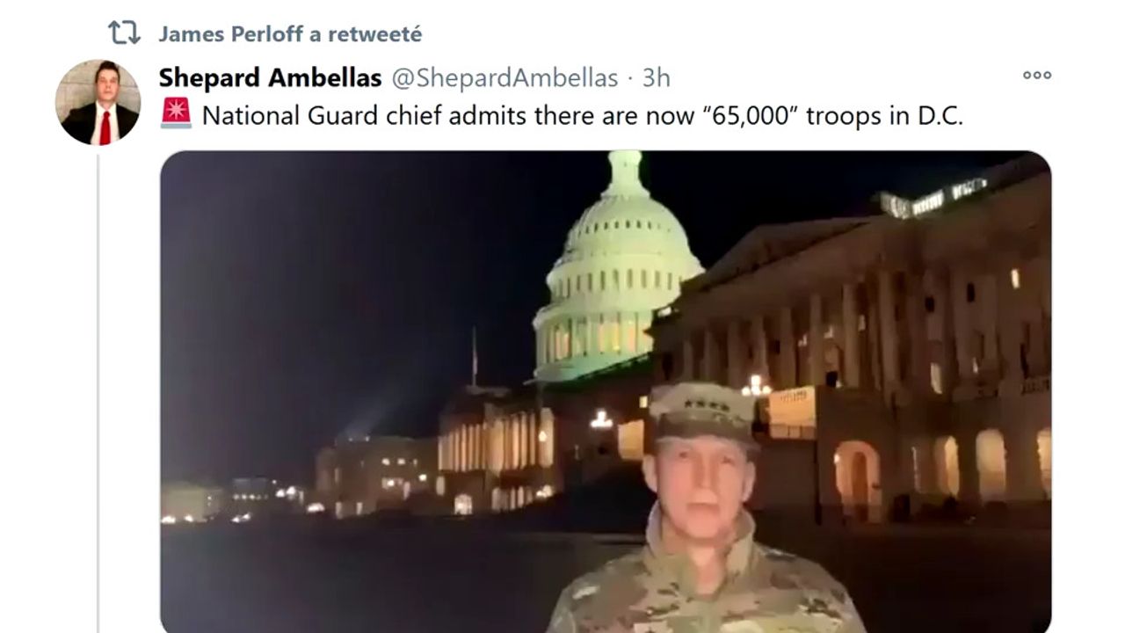Click the tweet text about National Guard
This screenshot has height=633, width=1125.
(583, 115)
